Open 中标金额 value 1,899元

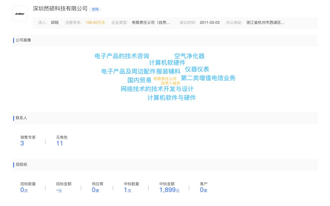tap(169, 190)
